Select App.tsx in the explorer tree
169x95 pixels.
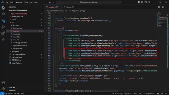[x=16, y=31]
